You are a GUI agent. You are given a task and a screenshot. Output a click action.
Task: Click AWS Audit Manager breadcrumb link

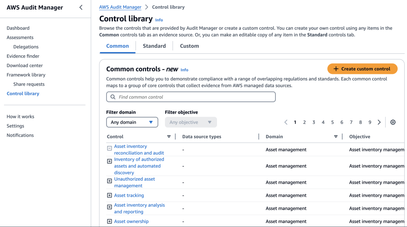tap(120, 7)
